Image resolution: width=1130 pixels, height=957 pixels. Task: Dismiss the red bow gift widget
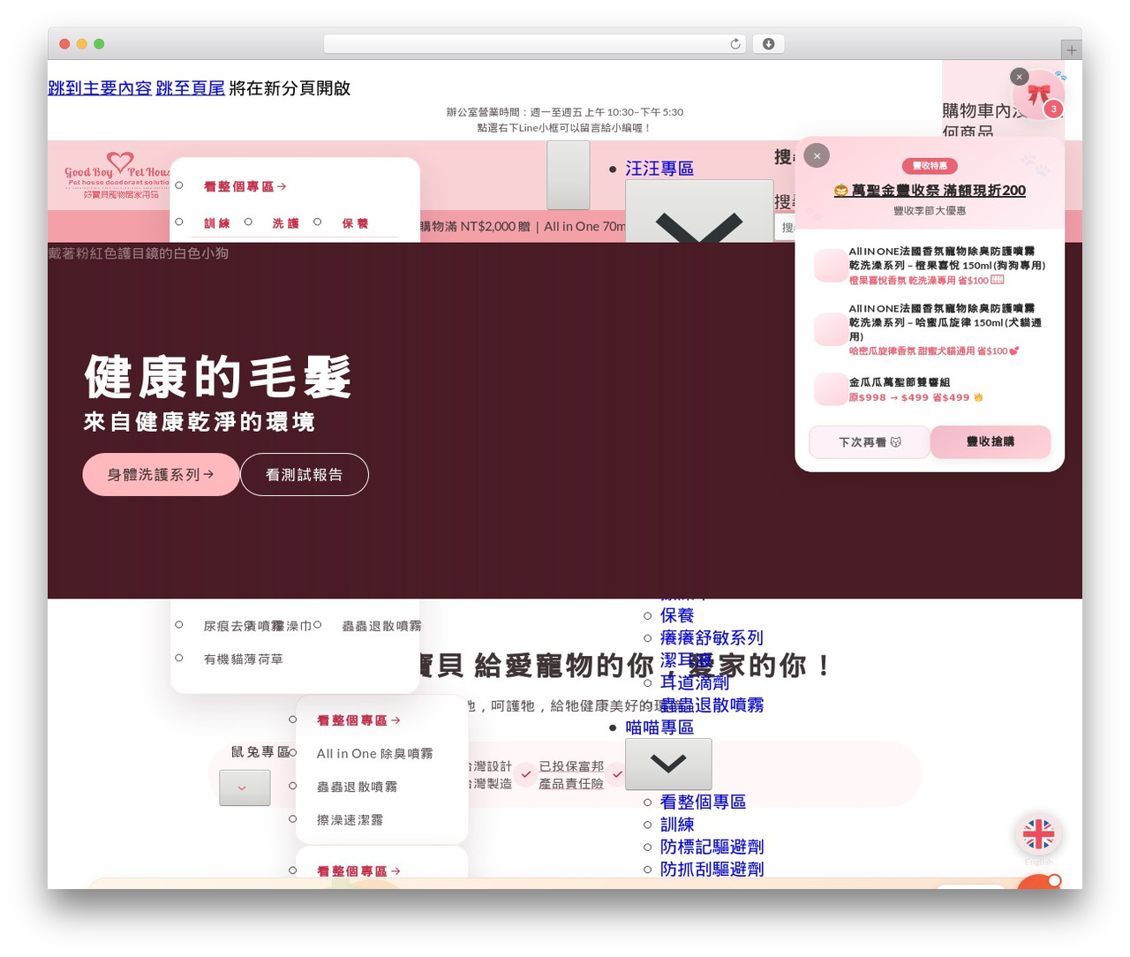1019,77
